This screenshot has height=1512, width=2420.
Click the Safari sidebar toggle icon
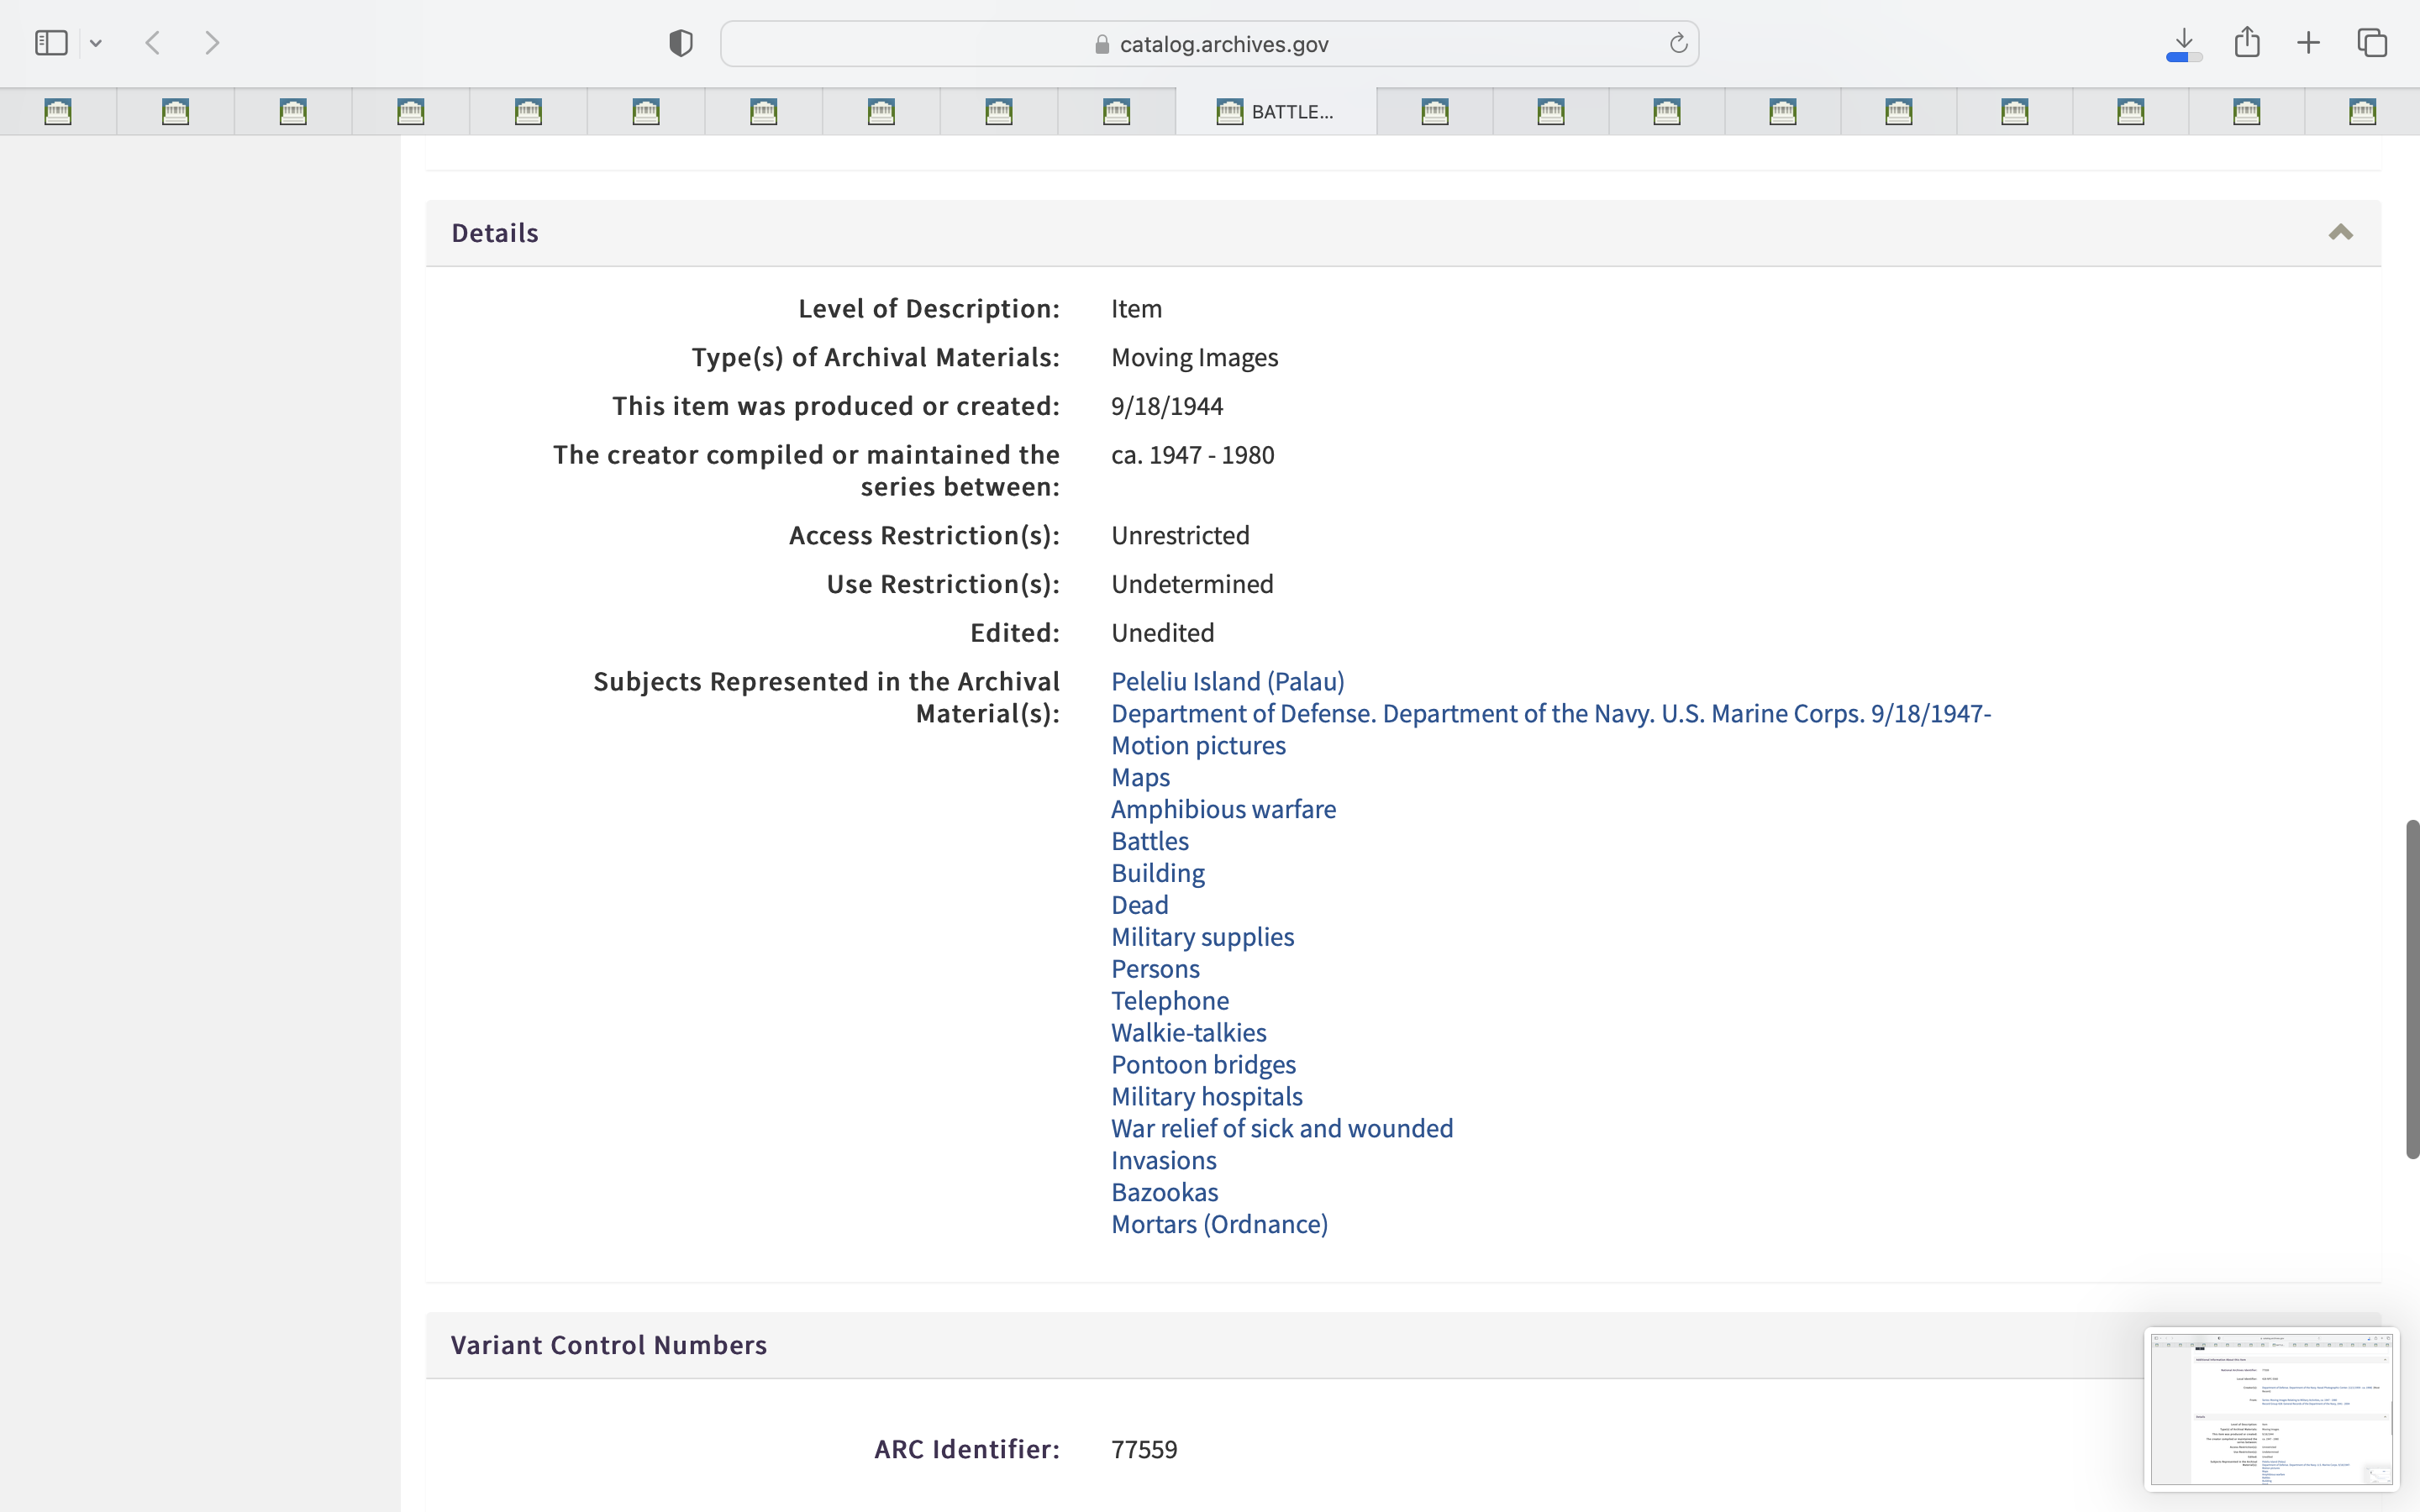(51, 43)
